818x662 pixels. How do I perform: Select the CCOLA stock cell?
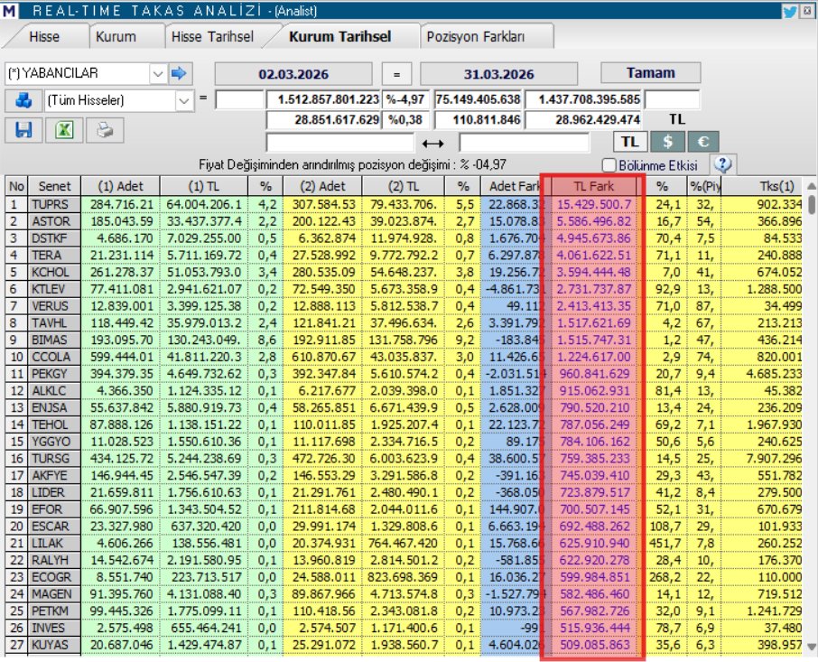tap(54, 357)
